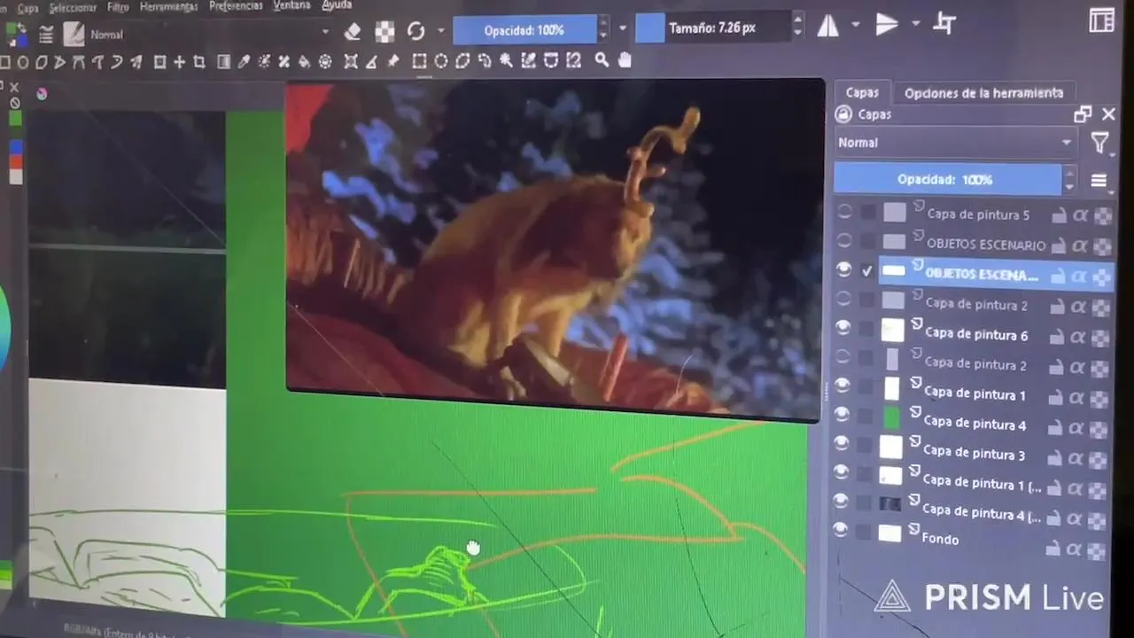Select the Zoom magnifier tool
This screenshot has height=638, width=1134.
coord(602,60)
